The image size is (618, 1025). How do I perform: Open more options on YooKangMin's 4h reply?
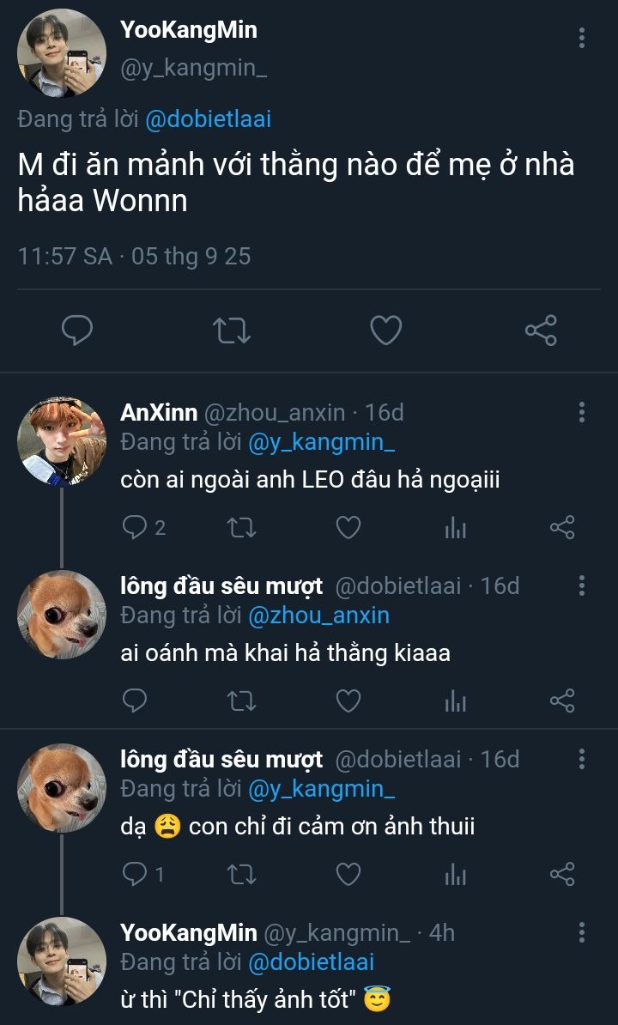[x=582, y=933]
